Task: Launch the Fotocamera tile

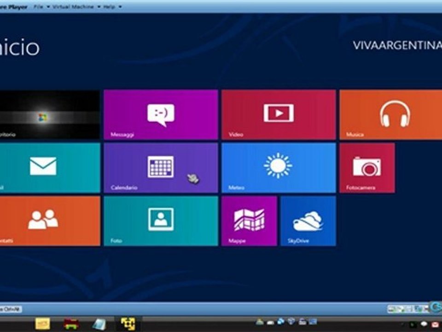Action: point(367,168)
